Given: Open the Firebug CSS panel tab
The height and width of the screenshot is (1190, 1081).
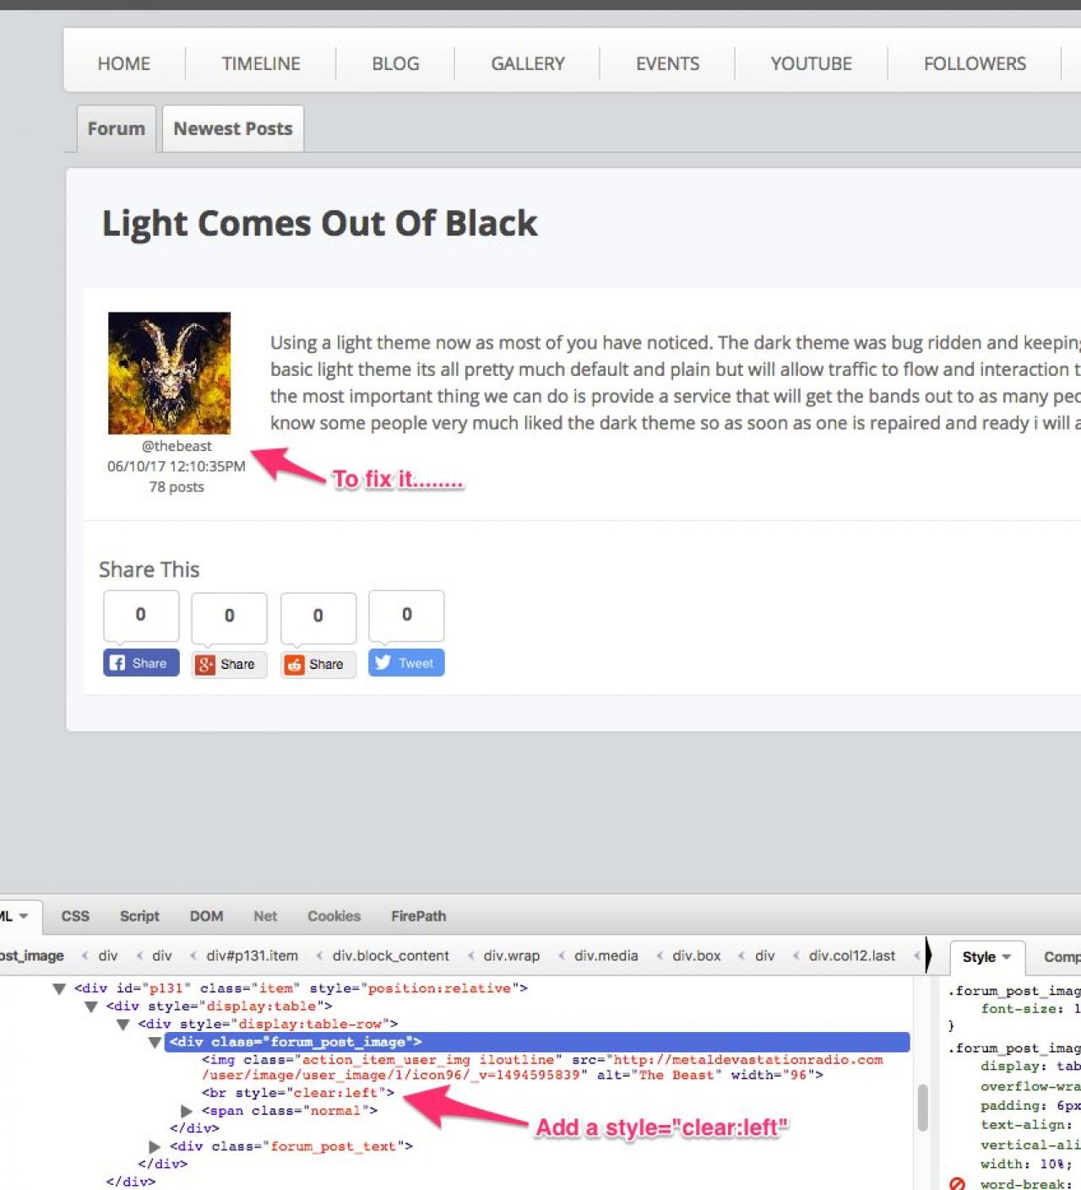Looking at the screenshot, I should (75, 916).
